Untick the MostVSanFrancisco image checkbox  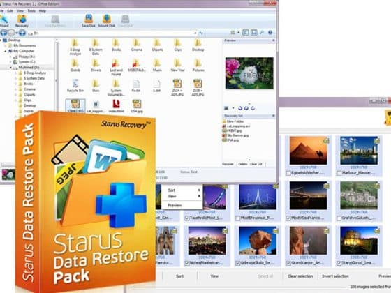288,218
